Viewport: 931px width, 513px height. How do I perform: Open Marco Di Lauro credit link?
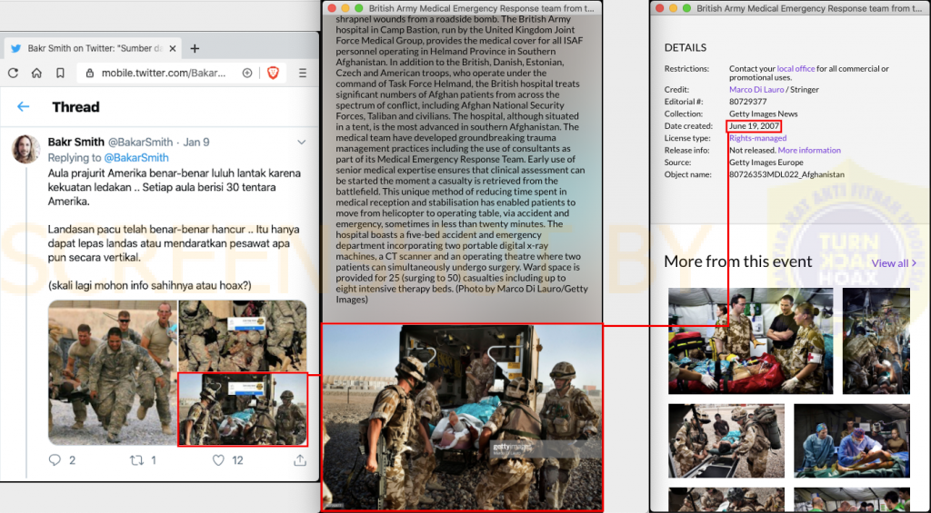[x=756, y=90]
